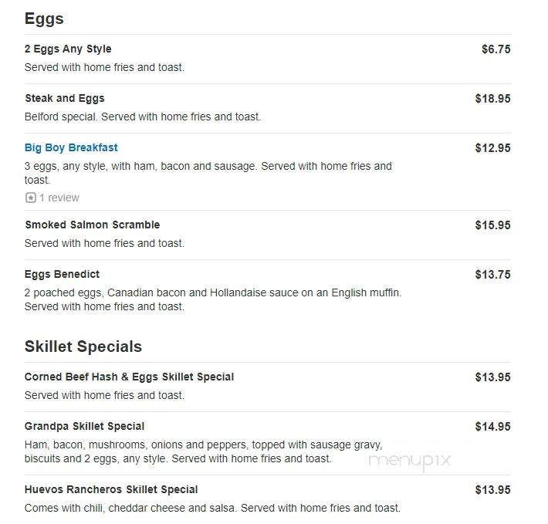This screenshot has width=548, height=524.
Task: Select the Steak and Eggs menu item
Action: tap(65, 99)
